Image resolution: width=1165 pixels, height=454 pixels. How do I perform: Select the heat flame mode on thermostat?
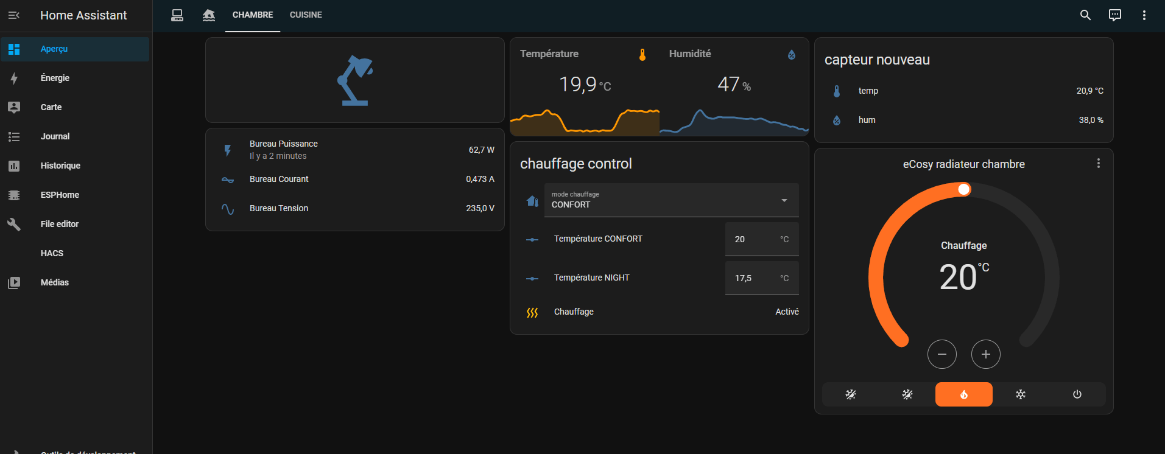(963, 394)
